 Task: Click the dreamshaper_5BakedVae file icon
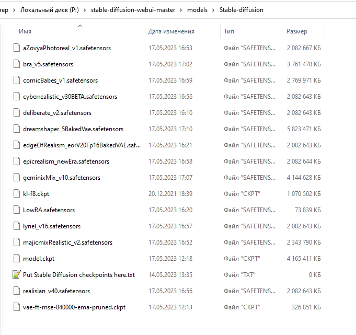(x=17, y=129)
